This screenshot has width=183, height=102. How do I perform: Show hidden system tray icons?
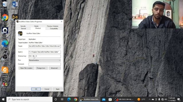[150, 99]
